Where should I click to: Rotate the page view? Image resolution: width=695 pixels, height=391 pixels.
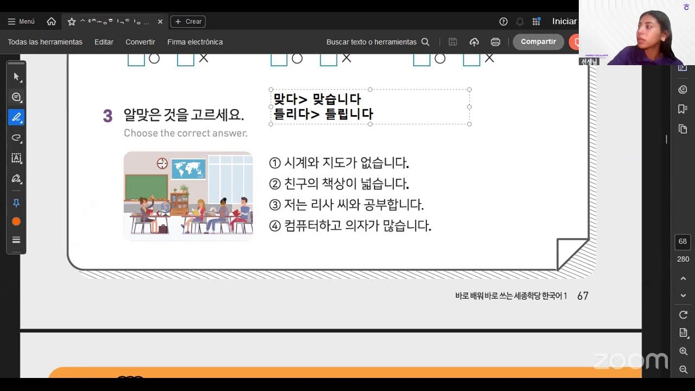[x=683, y=315]
